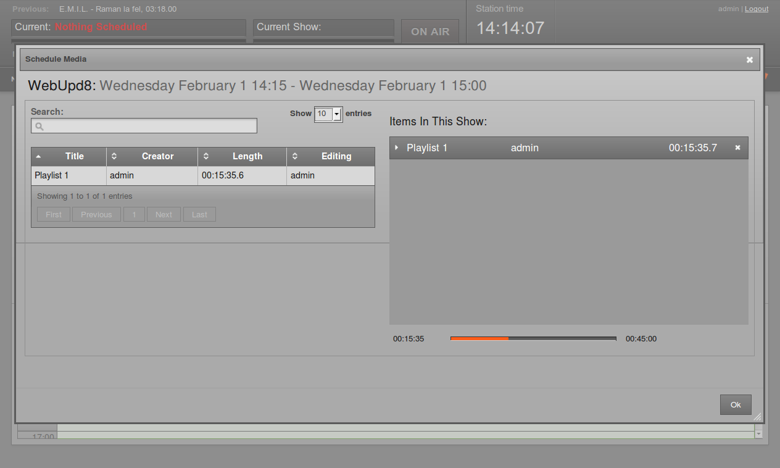Click the sort icon on the Editing column
The width and height of the screenshot is (780, 468).
[x=295, y=156]
